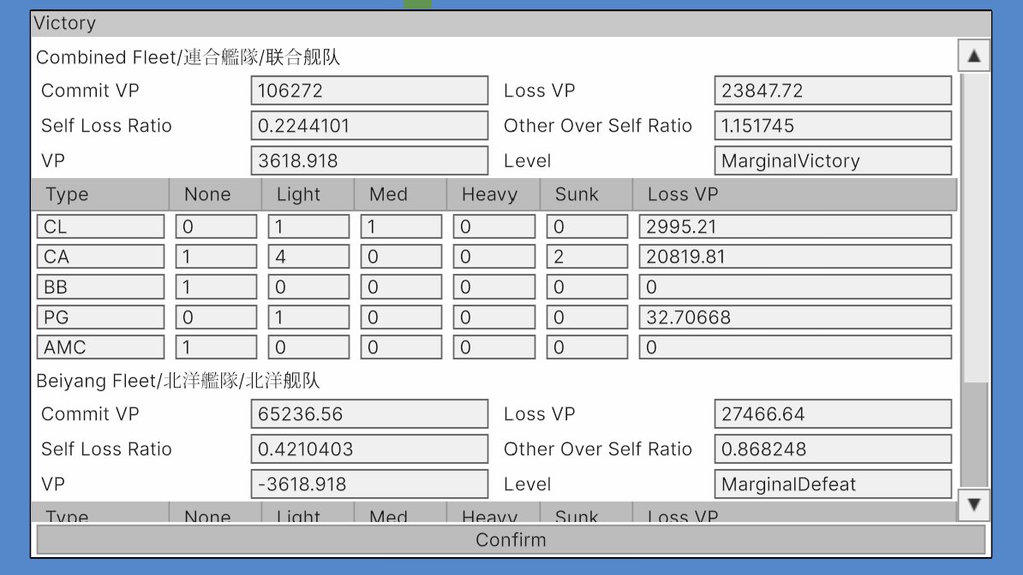Click the BB row None count field
1023x575 pixels.
pos(216,287)
